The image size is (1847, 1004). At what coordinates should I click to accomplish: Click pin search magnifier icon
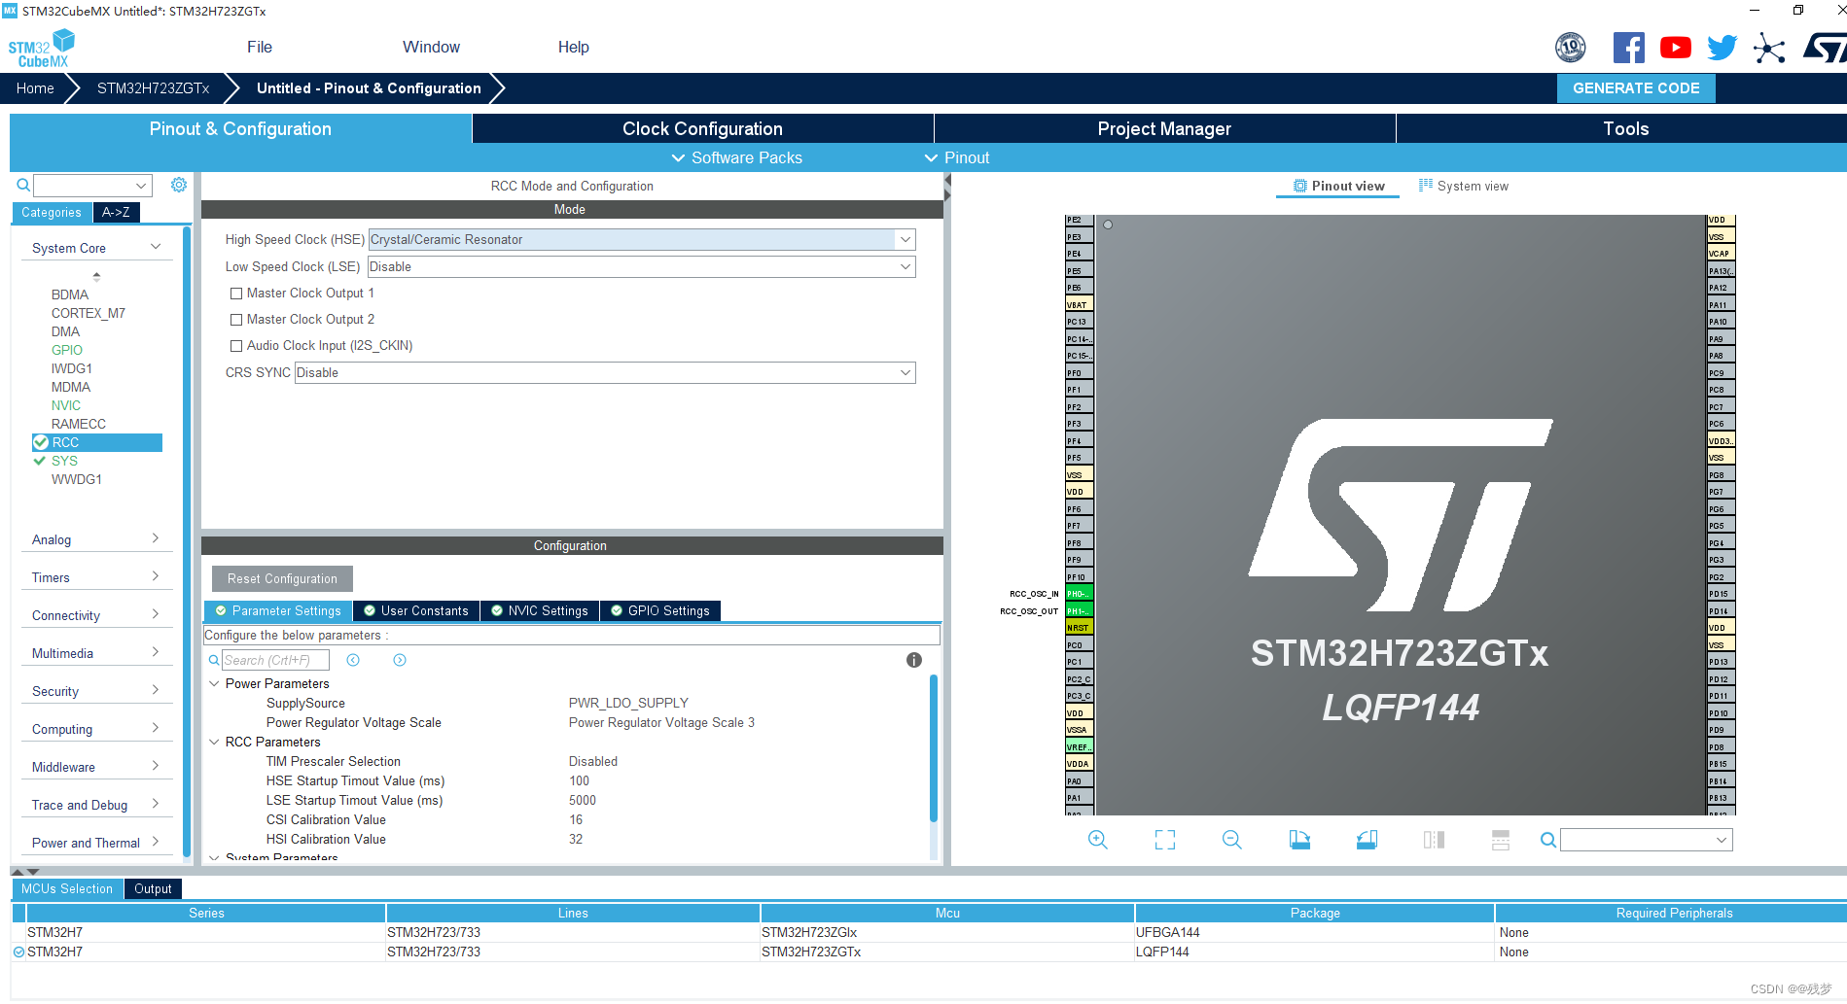pos(1547,840)
